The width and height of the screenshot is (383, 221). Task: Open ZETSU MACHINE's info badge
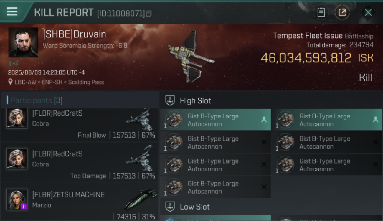tap(24, 207)
